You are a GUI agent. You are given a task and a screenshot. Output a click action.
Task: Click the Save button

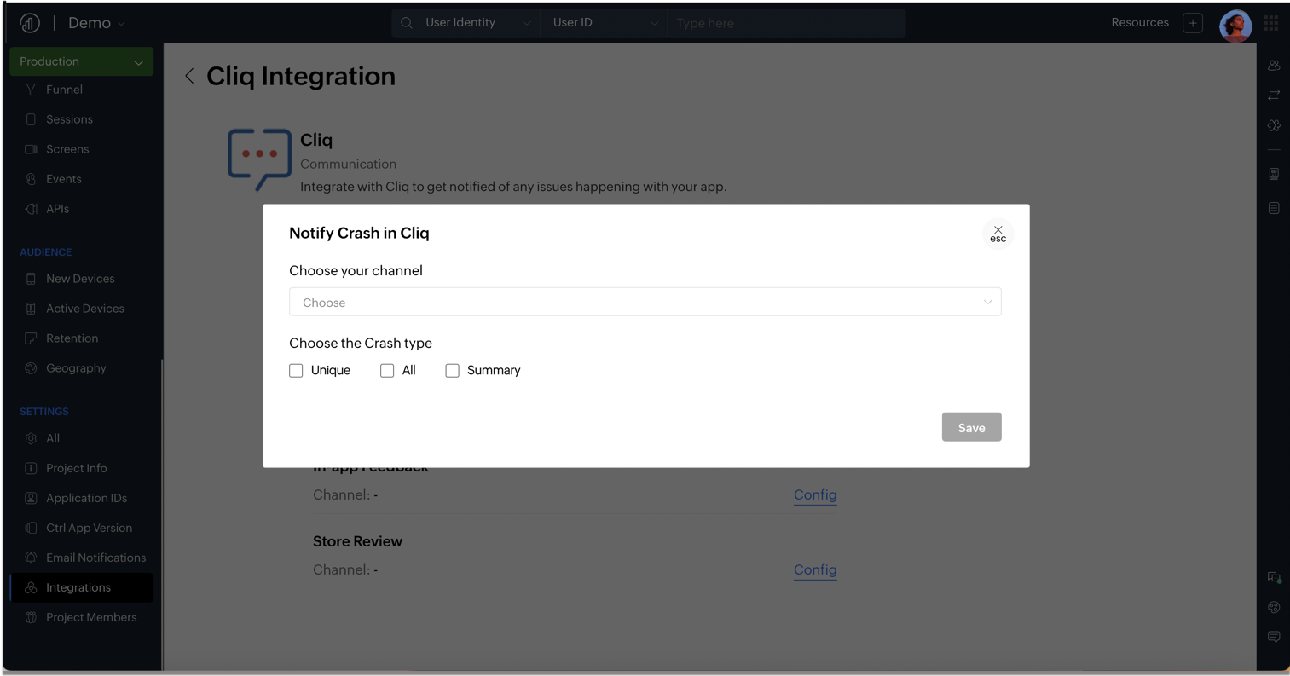pyautogui.click(x=971, y=427)
